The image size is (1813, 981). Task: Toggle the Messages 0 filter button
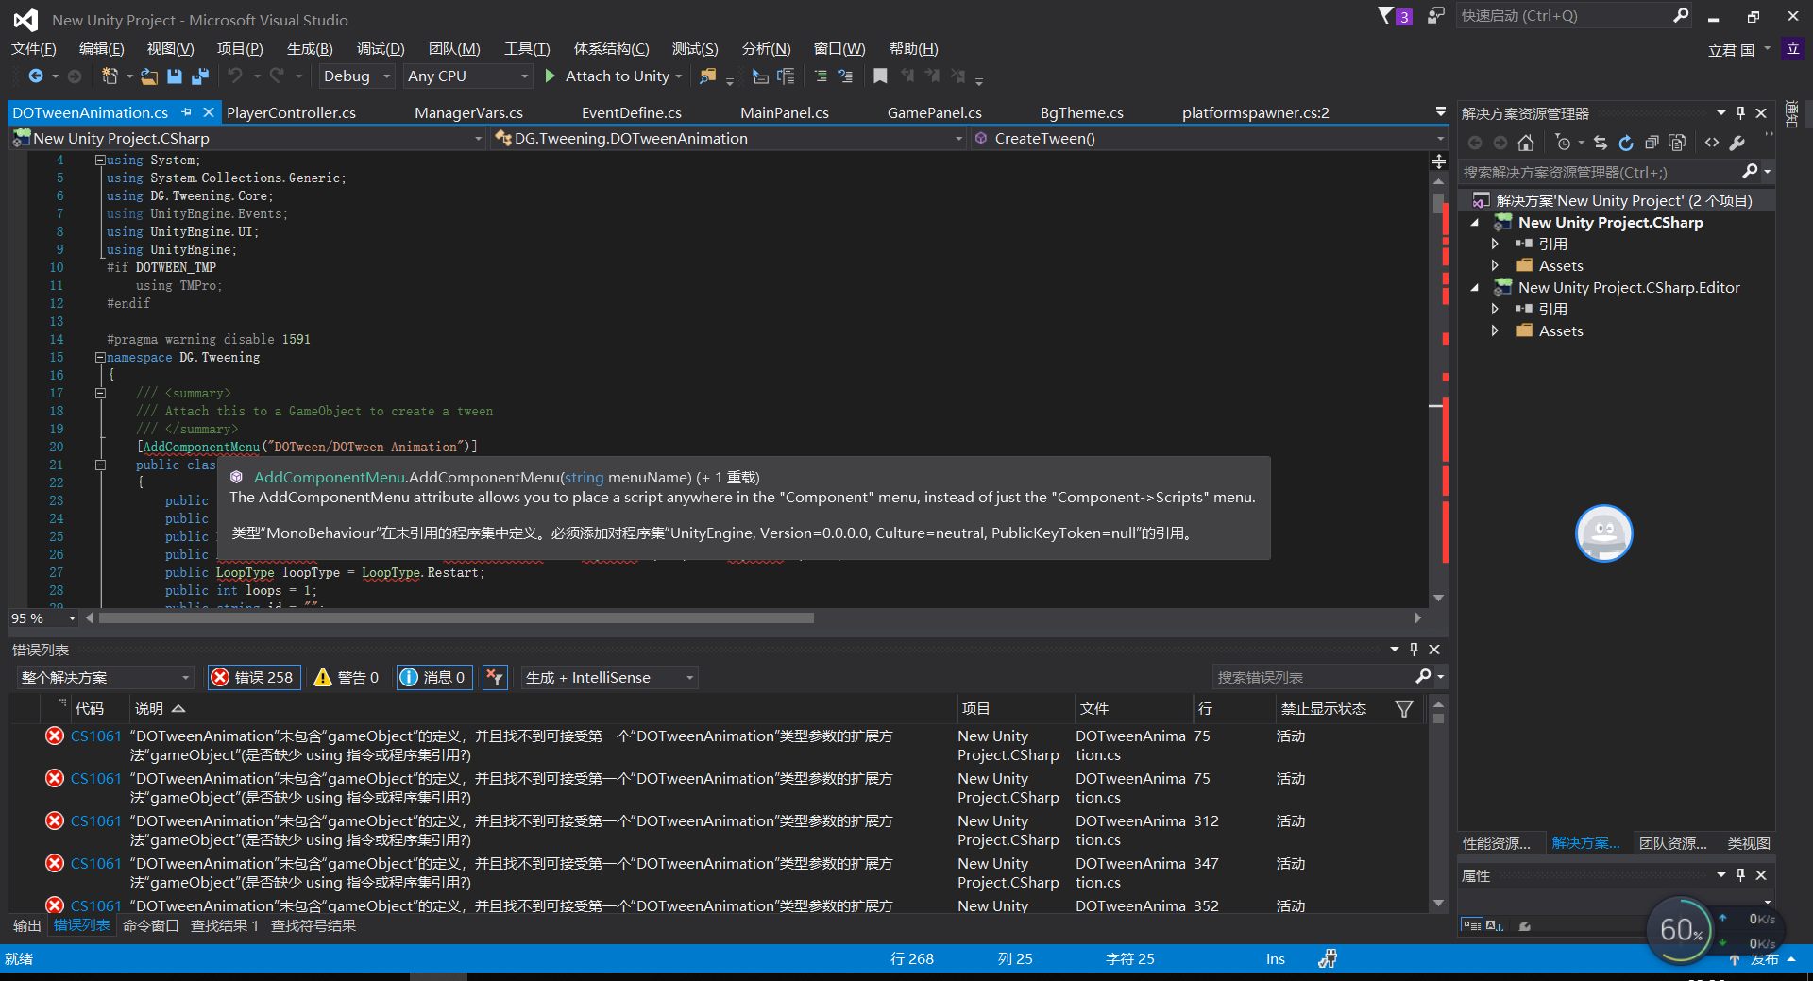click(433, 677)
